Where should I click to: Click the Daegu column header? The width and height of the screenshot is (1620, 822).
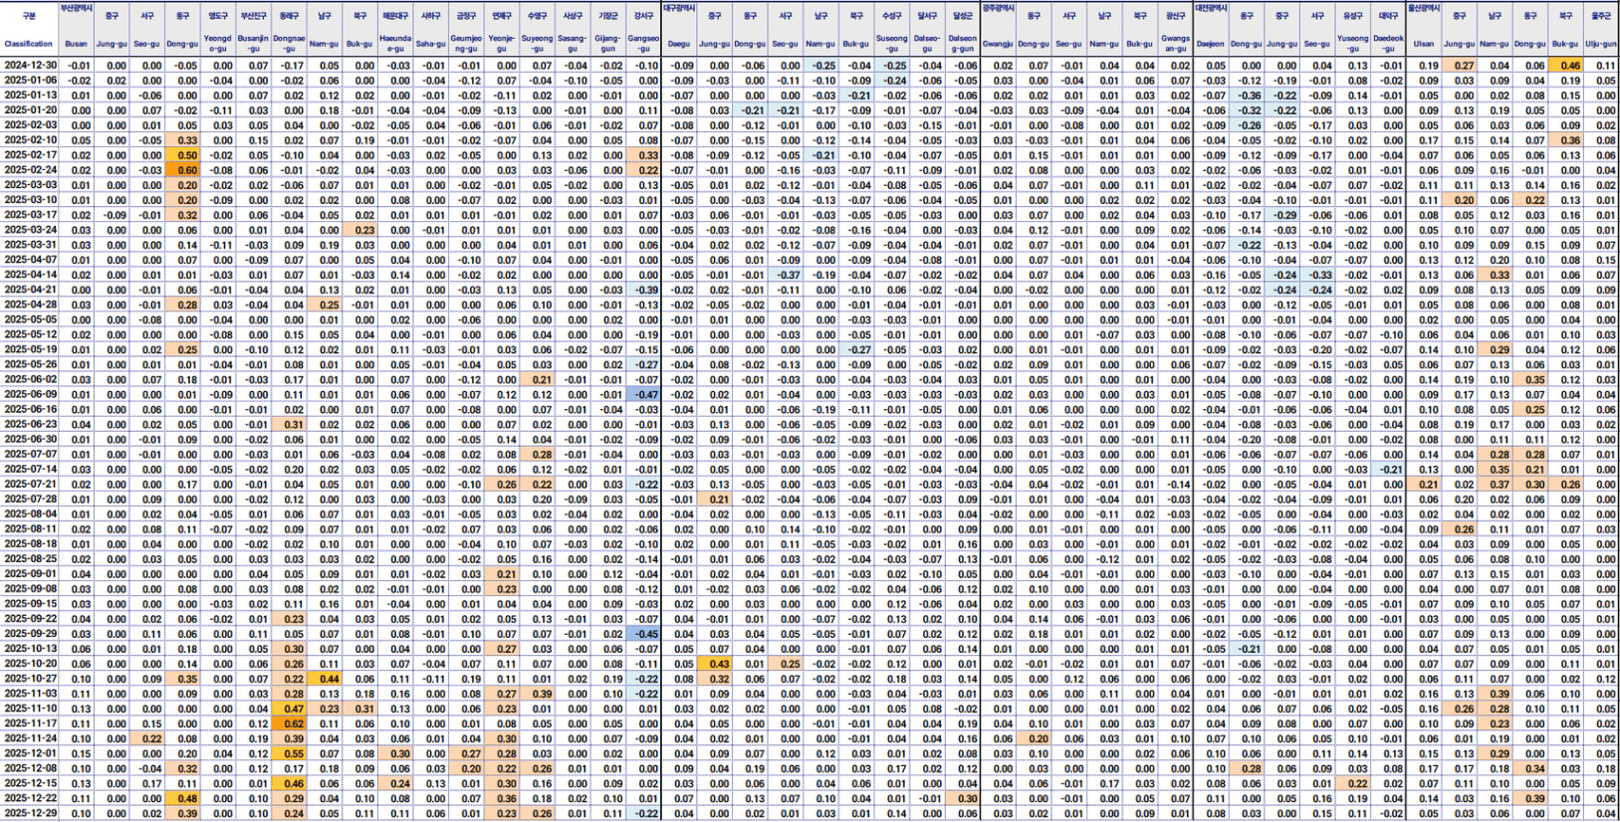click(x=678, y=44)
